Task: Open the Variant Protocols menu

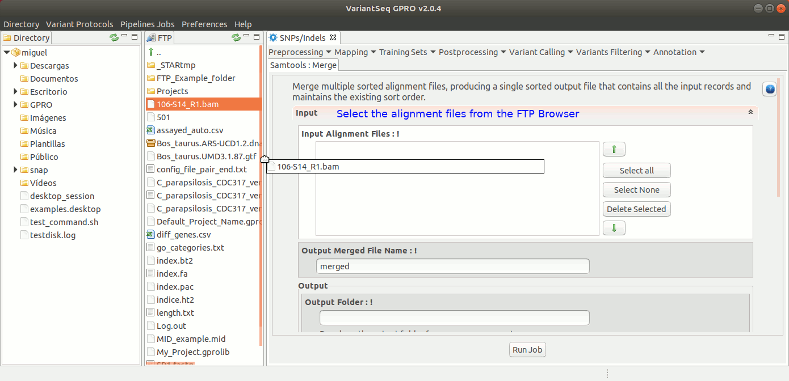Action: (79, 24)
